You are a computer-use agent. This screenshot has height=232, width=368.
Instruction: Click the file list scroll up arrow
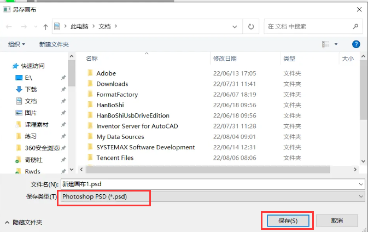[x=363, y=56]
